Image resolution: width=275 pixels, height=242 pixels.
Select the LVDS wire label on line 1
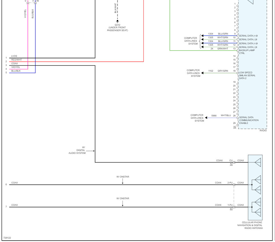(14, 56)
